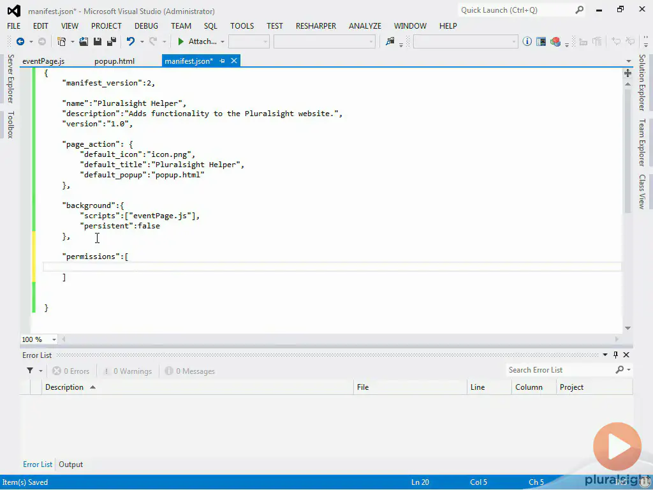The image size is (653, 490).
Task: Click the editor split bar handle icon
Action: tap(627, 73)
